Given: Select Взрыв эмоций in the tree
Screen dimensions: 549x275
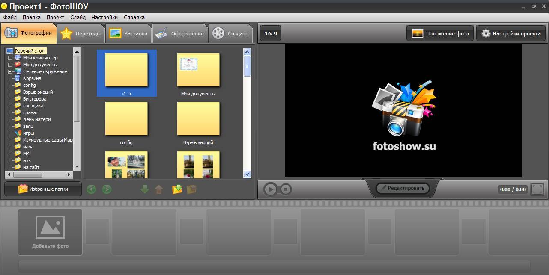Looking at the screenshot, I should pos(38,92).
